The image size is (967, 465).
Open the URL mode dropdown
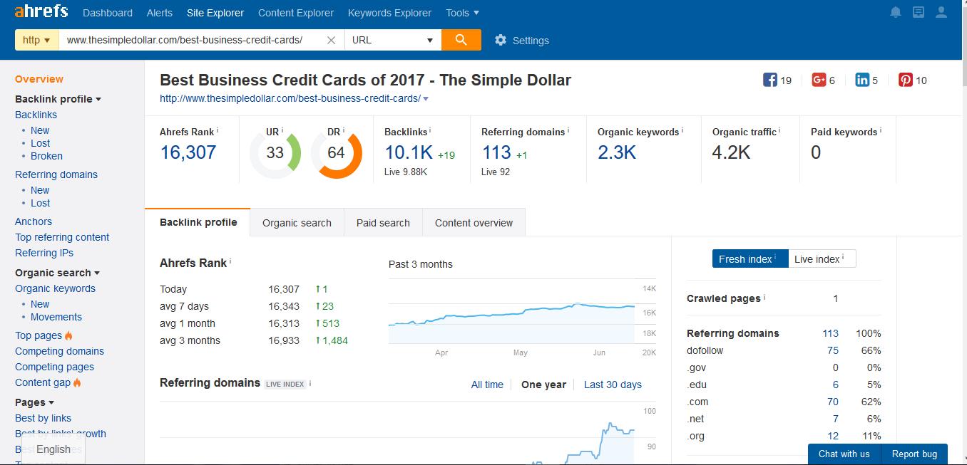point(393,40)
